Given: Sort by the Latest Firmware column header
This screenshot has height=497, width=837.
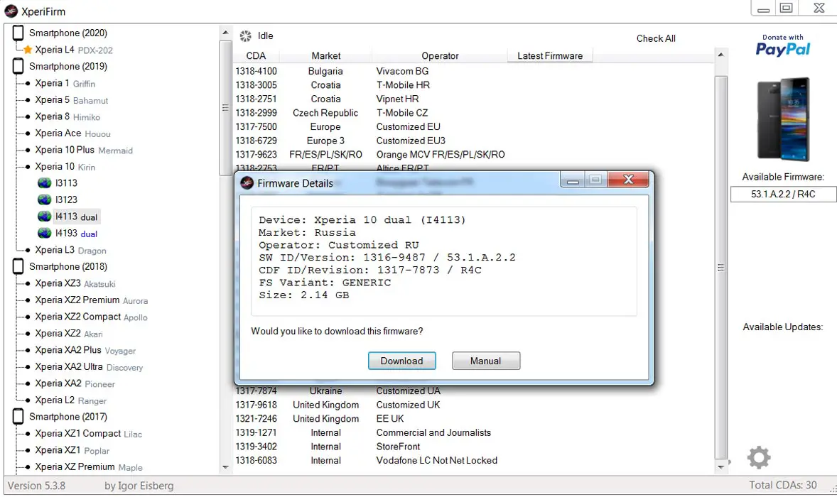Looking at the screenshot, I should tap(550, 56).
